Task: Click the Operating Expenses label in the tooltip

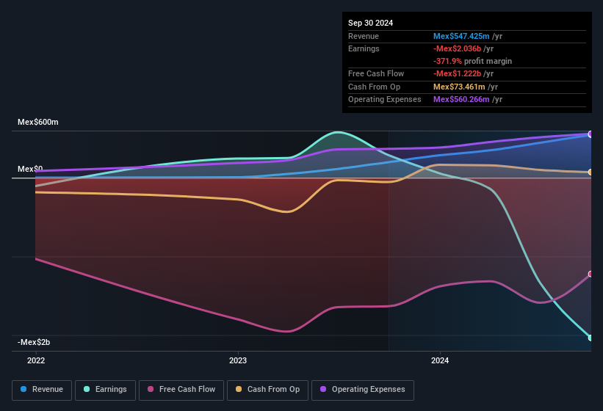Action: pos(385,100)
